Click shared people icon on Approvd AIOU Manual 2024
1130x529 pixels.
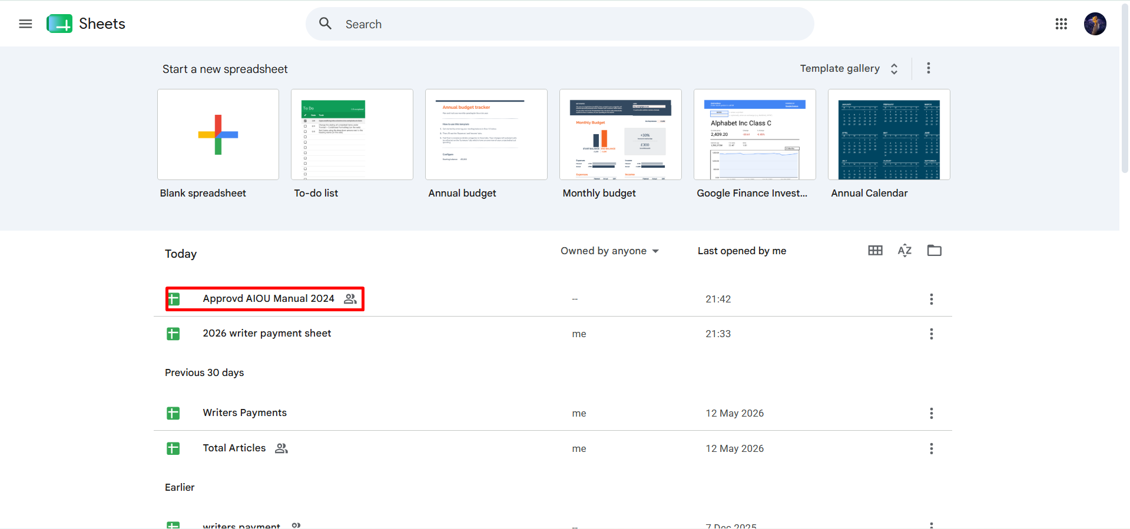tap(350, 299)
